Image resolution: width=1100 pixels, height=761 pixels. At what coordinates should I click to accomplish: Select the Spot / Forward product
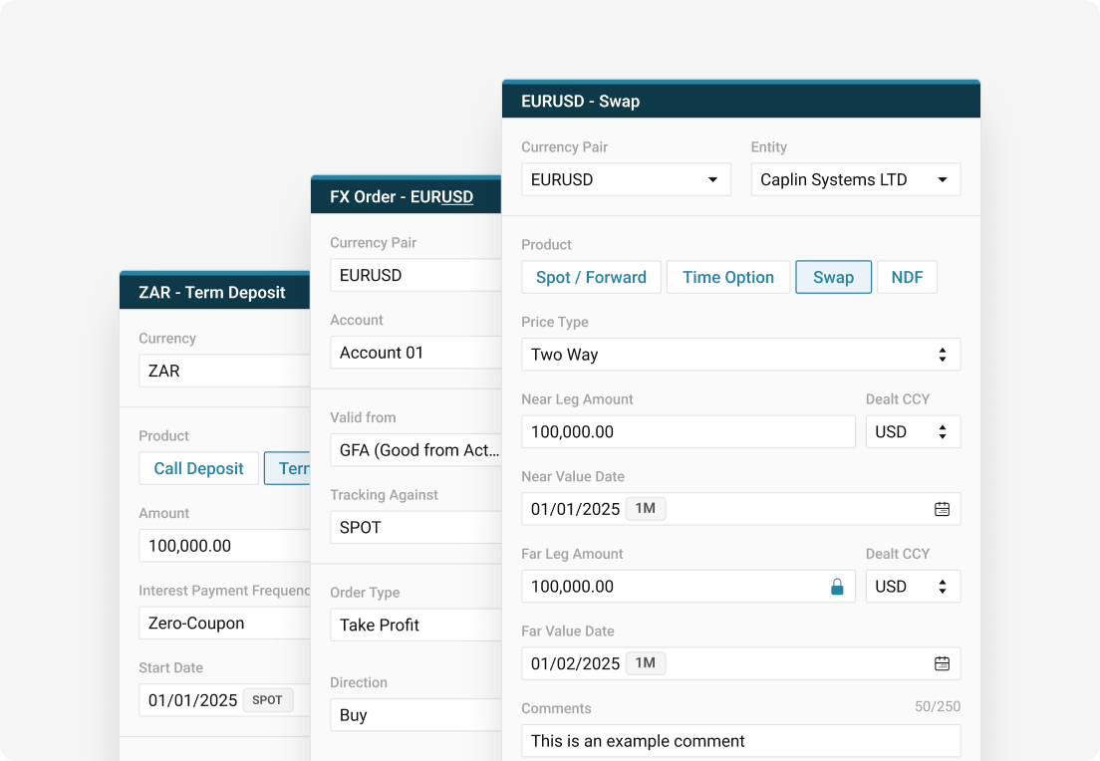(x=591, y=277)
